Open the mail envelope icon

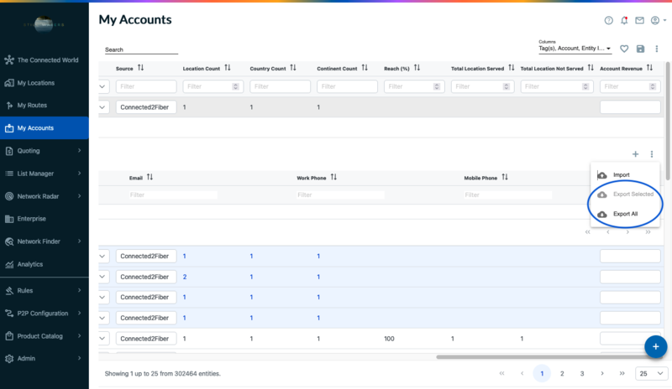tap(639, 20)
